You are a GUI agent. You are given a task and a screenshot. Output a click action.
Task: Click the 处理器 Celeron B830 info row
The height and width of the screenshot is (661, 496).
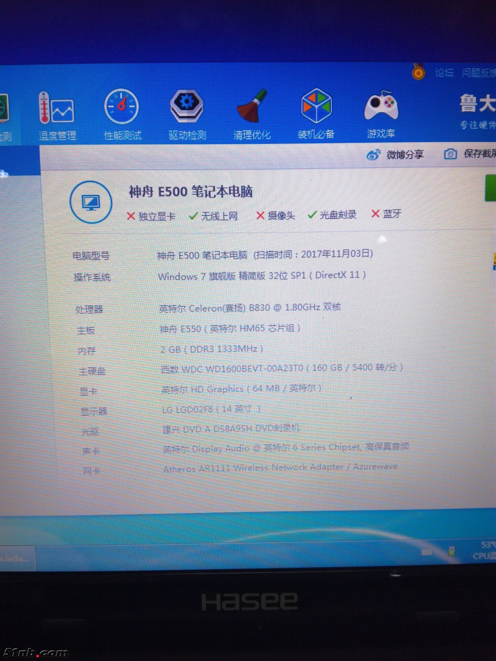[250, 307]
